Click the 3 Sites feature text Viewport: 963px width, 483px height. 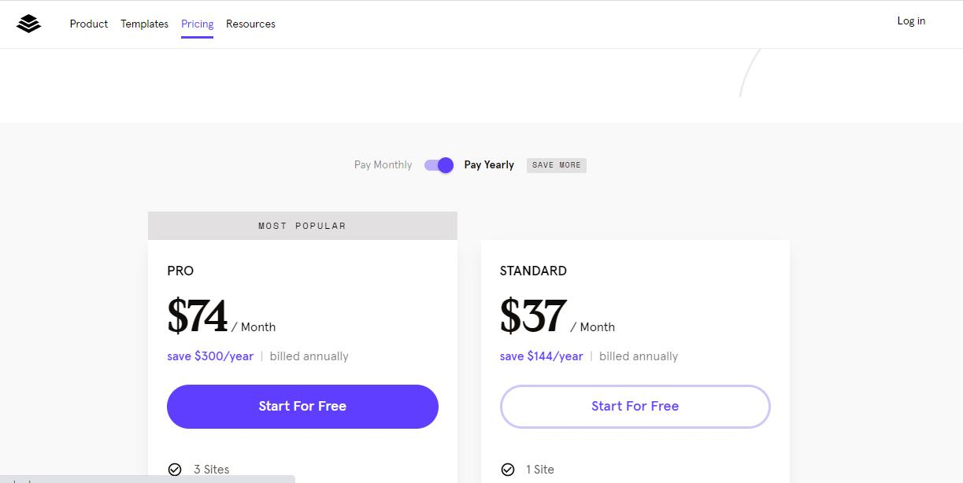212,470
